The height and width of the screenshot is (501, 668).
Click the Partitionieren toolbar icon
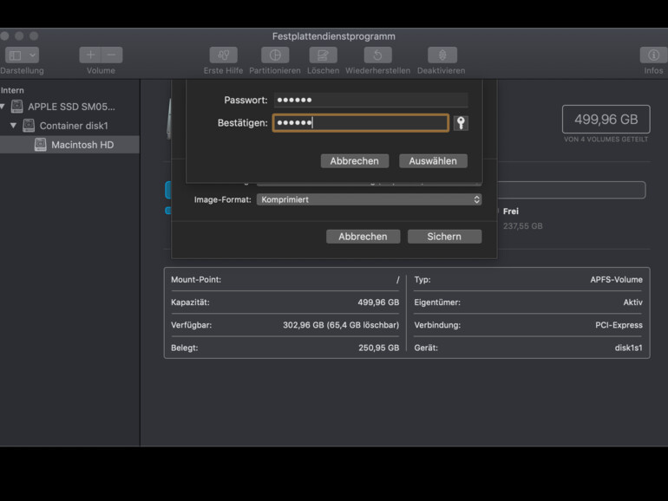click(x=274, y=55)
